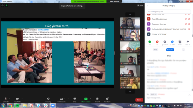This screenshot has width=193, height=108.
Task: Select LAZARAKI video thumbnail
Action: point(130,35)
